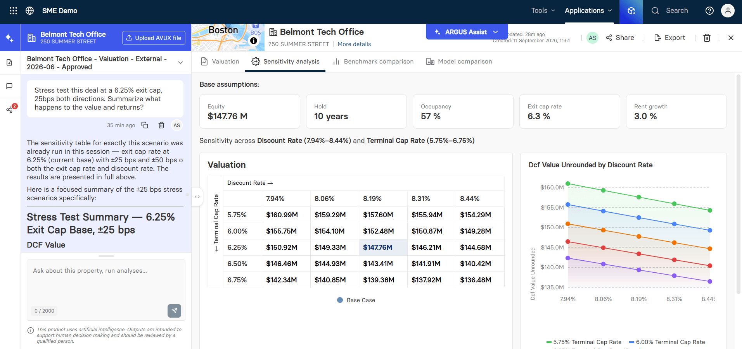Click the chat panel resize handle
Viewport: 742px width, 349px height.
coord(106,256)
